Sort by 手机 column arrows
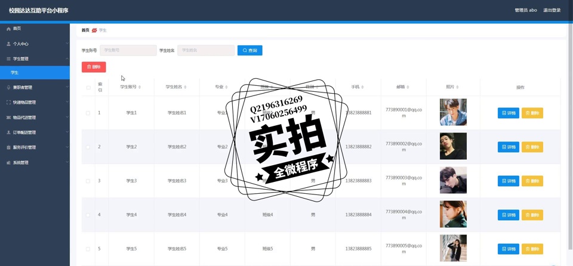This screenshot has width=573, height=266. pos(363,87)
